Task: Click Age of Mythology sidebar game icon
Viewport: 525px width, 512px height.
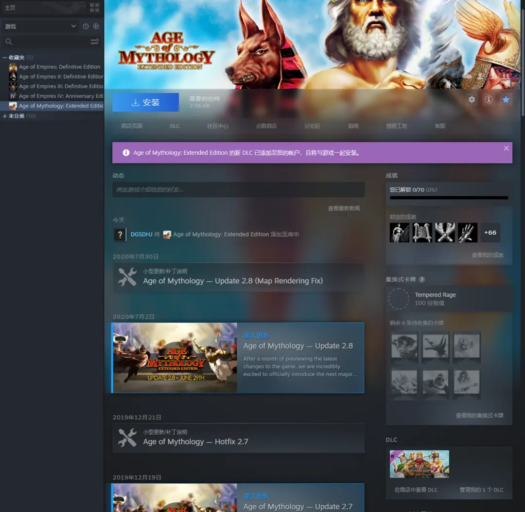Action: tap(13, 106)
